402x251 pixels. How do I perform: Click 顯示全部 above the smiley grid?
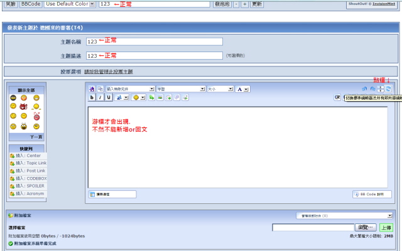(x=26, y=90)
